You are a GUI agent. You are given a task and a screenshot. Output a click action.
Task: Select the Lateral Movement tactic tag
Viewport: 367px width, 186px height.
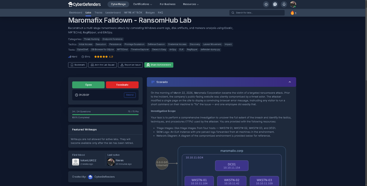(212, 44)
